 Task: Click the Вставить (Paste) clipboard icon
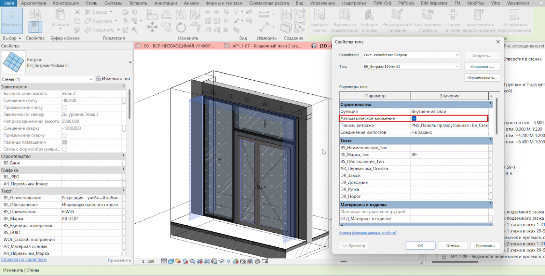coord(60,16)
